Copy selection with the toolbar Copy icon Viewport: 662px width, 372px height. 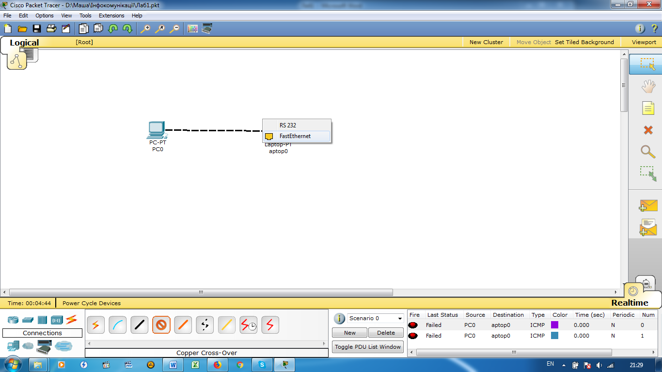click(84, 29)
